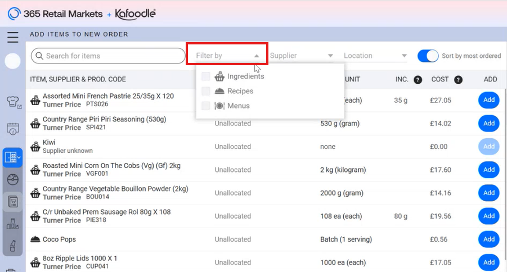Screen dimensions: 507x272
Task: Open the dashboard gauge sidebar icon
Action: 12,179
